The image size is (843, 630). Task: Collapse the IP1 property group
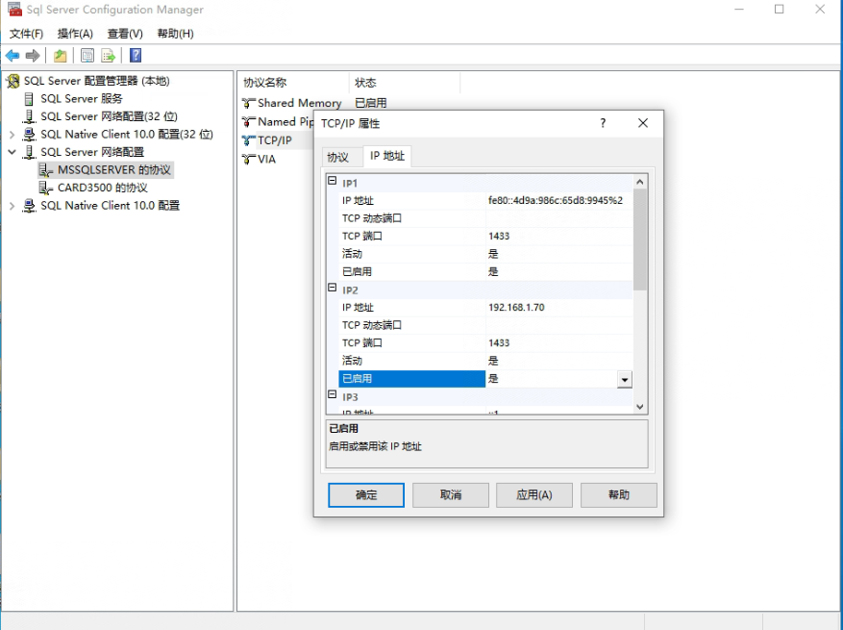[x=333, y=182]
